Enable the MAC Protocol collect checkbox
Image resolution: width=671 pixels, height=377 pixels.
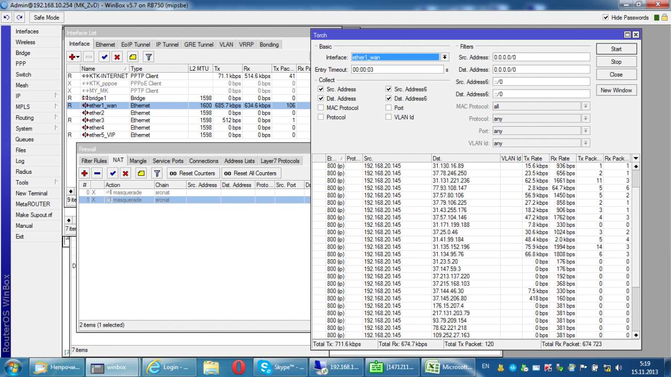(321, 108)
